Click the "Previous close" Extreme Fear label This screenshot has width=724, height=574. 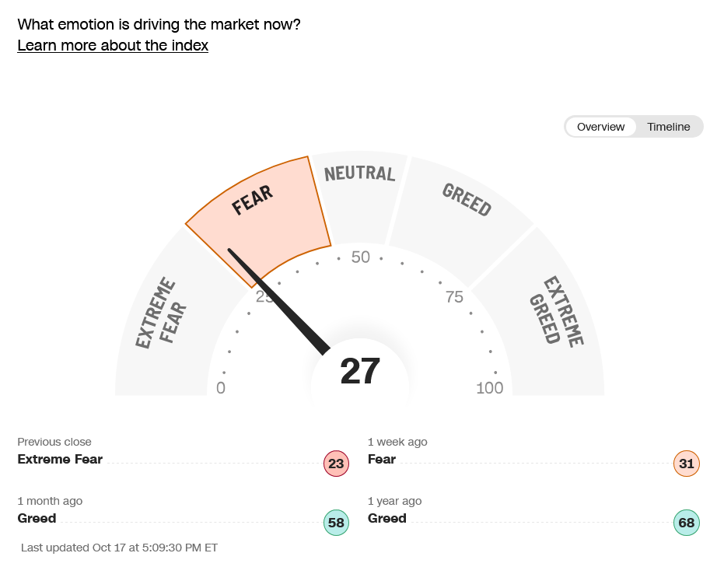[x=60, y=459]
